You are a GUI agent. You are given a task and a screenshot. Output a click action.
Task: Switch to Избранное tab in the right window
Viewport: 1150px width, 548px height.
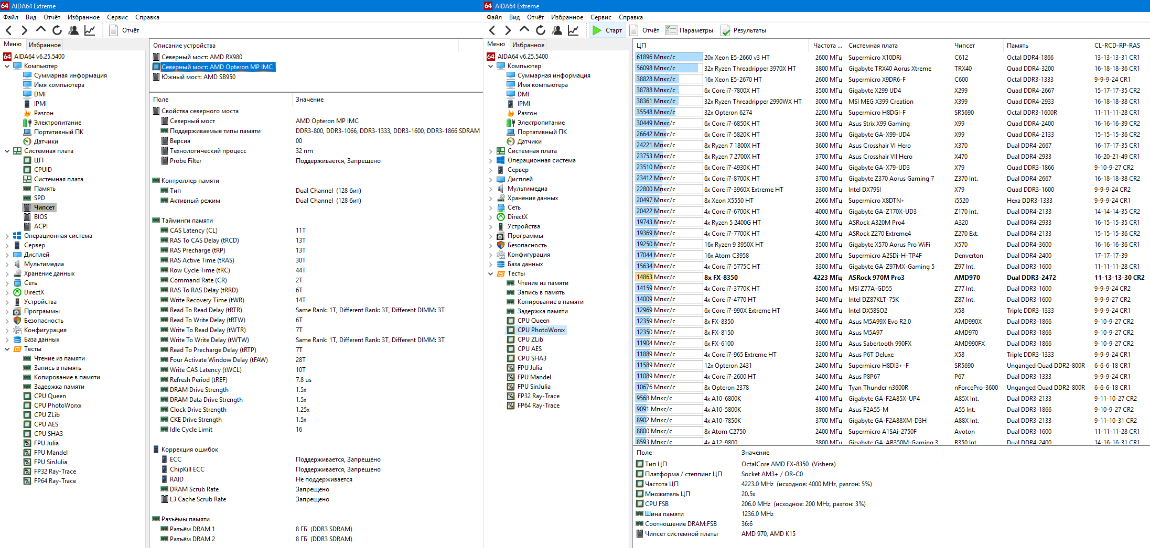528,45
